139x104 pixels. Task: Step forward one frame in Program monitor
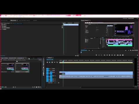[112, 55]
